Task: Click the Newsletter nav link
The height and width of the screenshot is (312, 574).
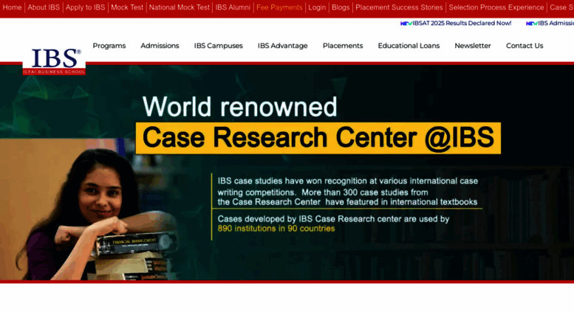Action: click(472, 46)
